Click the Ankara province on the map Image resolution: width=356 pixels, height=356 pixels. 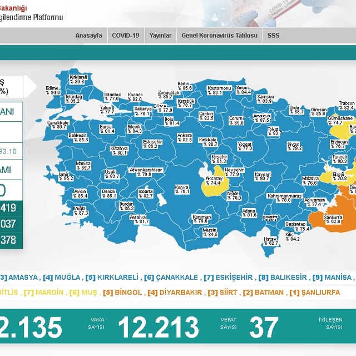click(x=184, y=137)
